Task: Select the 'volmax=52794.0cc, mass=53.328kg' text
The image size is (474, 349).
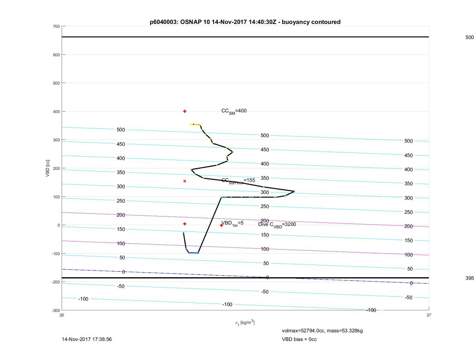Action: 322,330
